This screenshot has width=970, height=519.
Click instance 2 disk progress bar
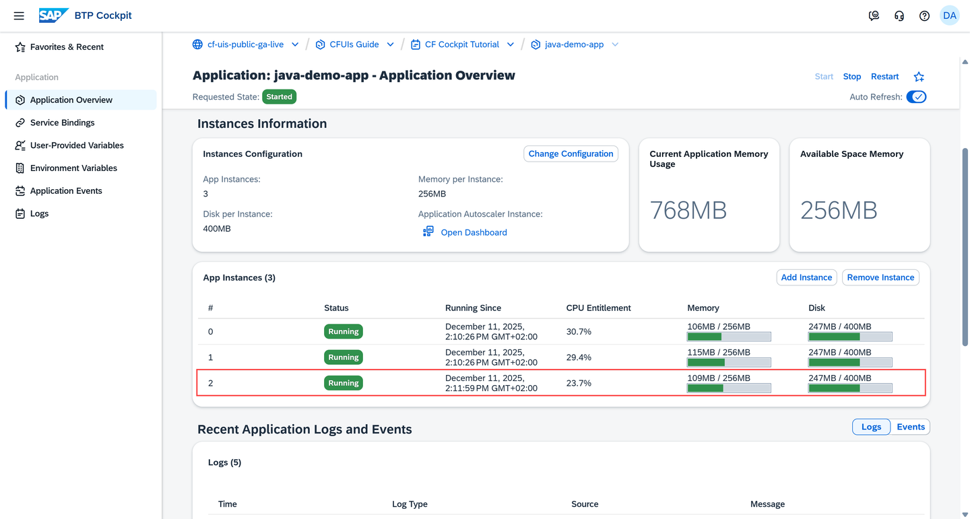click(x=850, y=388)
